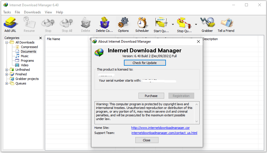Close the Categories panel
267x153 pixels.
tap(41, 38)
